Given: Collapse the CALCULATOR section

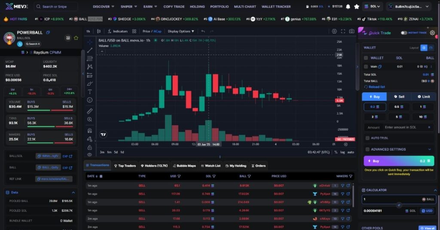Looking at the screenshot, I should click(x=435, y=190).
